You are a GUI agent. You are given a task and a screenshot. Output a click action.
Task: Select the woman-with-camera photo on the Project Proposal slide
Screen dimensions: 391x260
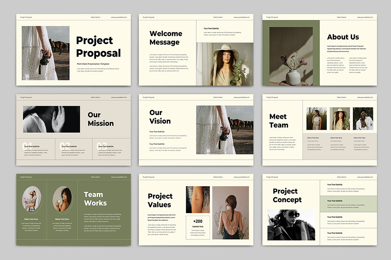[x=46, y=53]
